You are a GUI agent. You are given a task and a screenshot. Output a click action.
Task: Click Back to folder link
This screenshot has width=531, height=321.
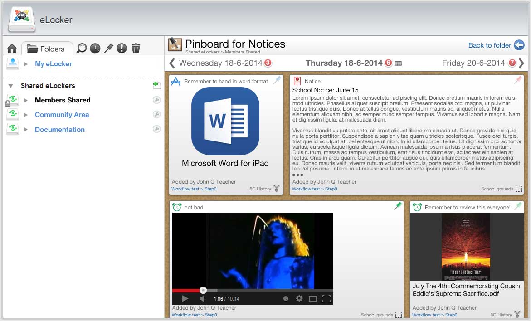coord(490,45)
